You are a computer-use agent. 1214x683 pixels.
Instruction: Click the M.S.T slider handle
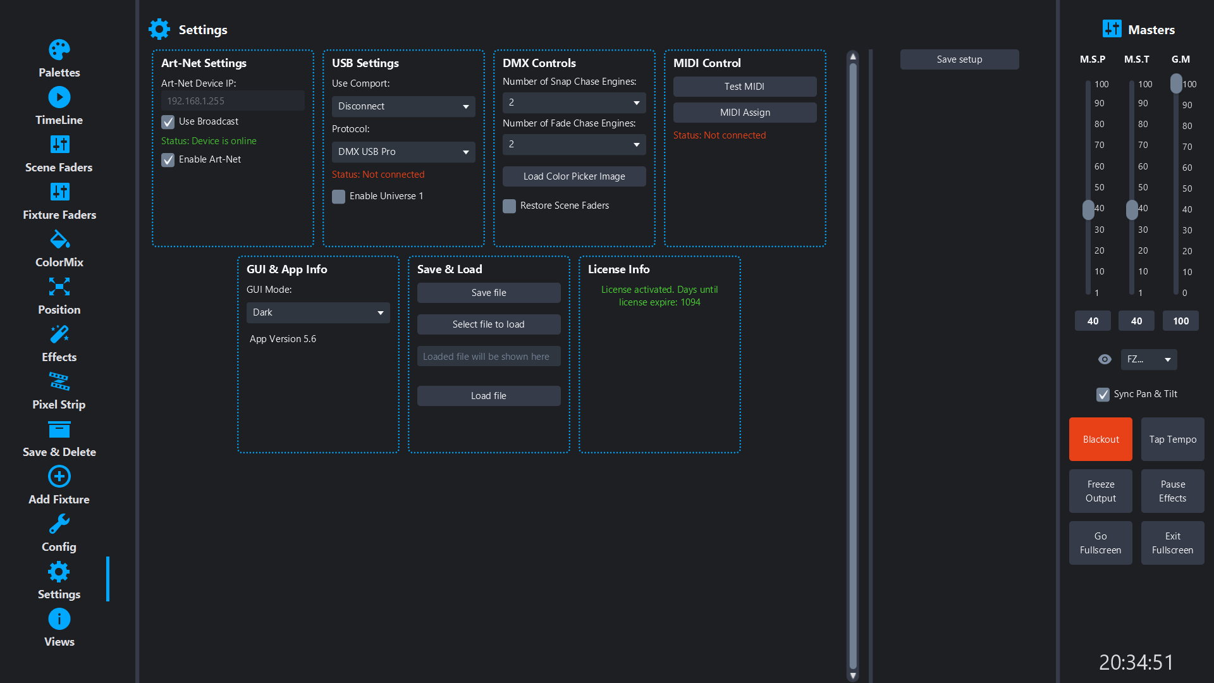pyautogui.click(x=1132, y=210)
